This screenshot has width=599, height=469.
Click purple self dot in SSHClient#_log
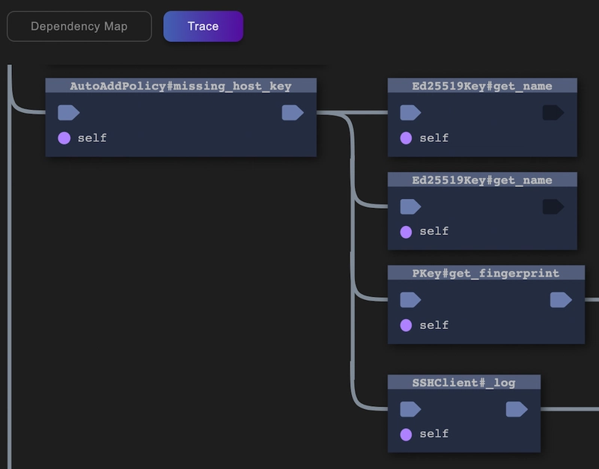[406, 435]
